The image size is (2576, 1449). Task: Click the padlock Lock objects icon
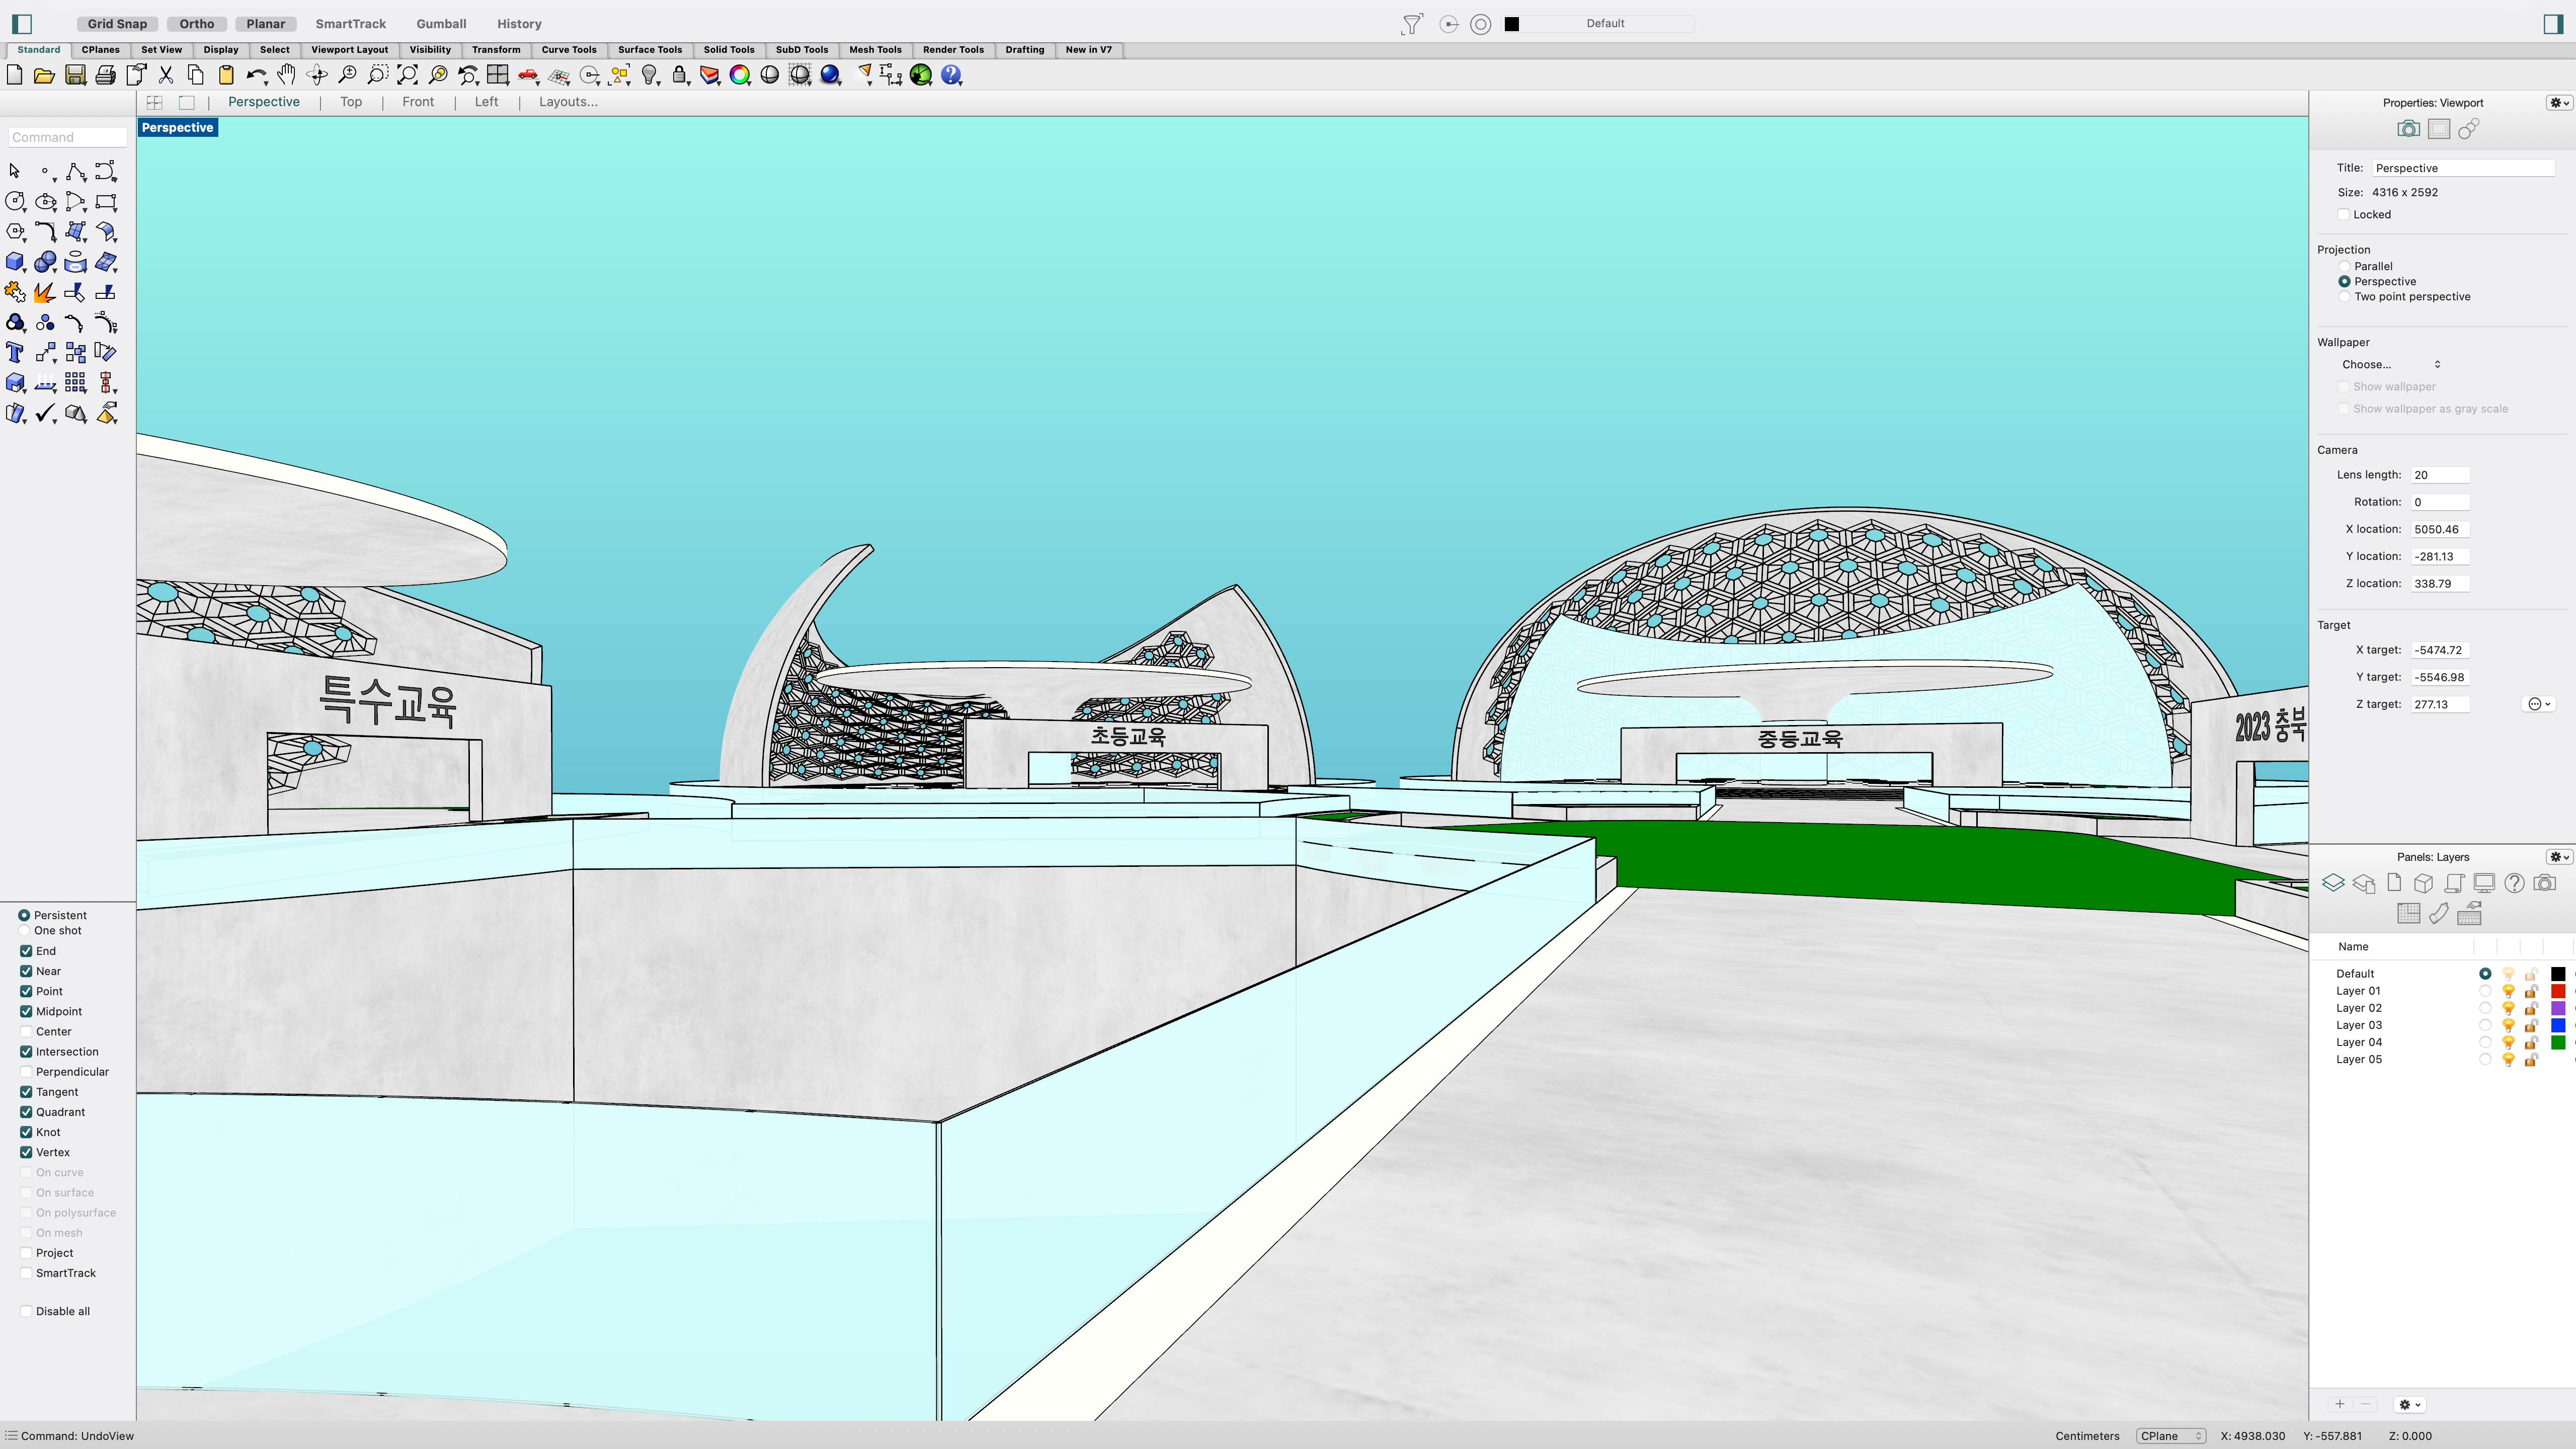click(x=680, y=75)
